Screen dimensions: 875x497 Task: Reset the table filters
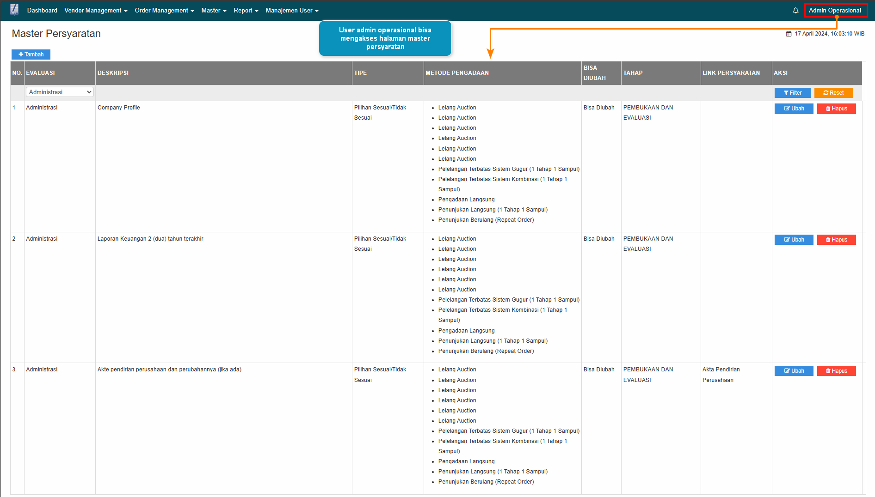(x=833, y=93)
